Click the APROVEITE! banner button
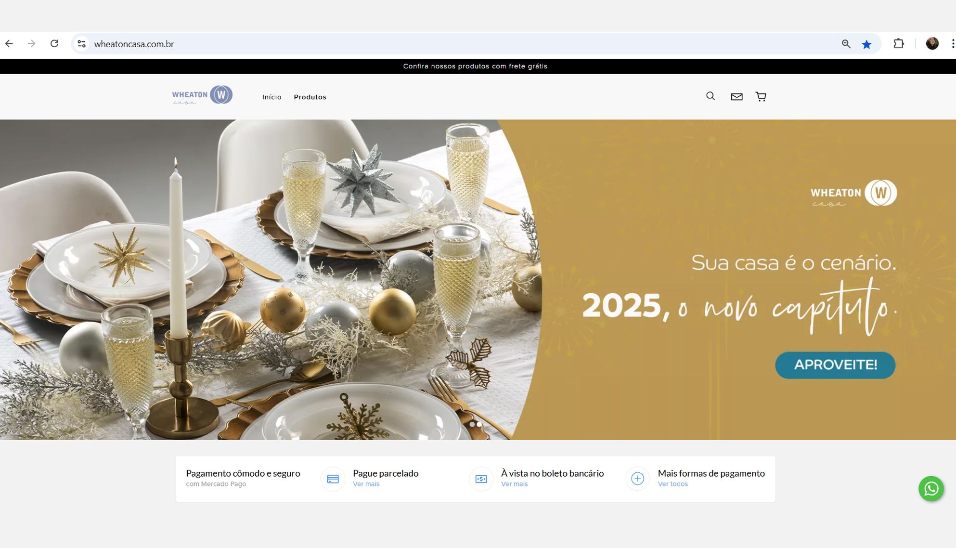The image size is (956, 548). pyautogui.click(x=835, y=365)
